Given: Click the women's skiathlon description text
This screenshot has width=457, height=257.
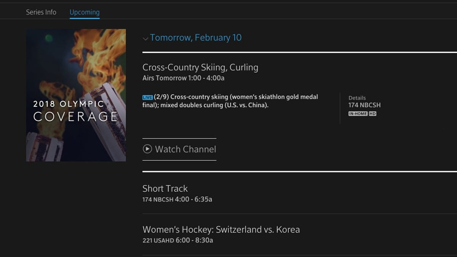Looking at the screenshot, I should [x=230, y=101].
